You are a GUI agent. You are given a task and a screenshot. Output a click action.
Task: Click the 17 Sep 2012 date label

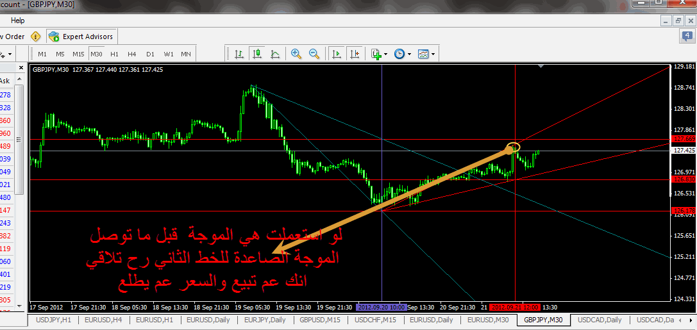(x=45, y=308)
